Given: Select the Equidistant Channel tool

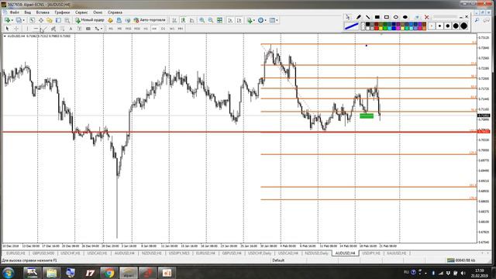Looking at the screenshot, I should click(x=53, y=29).
